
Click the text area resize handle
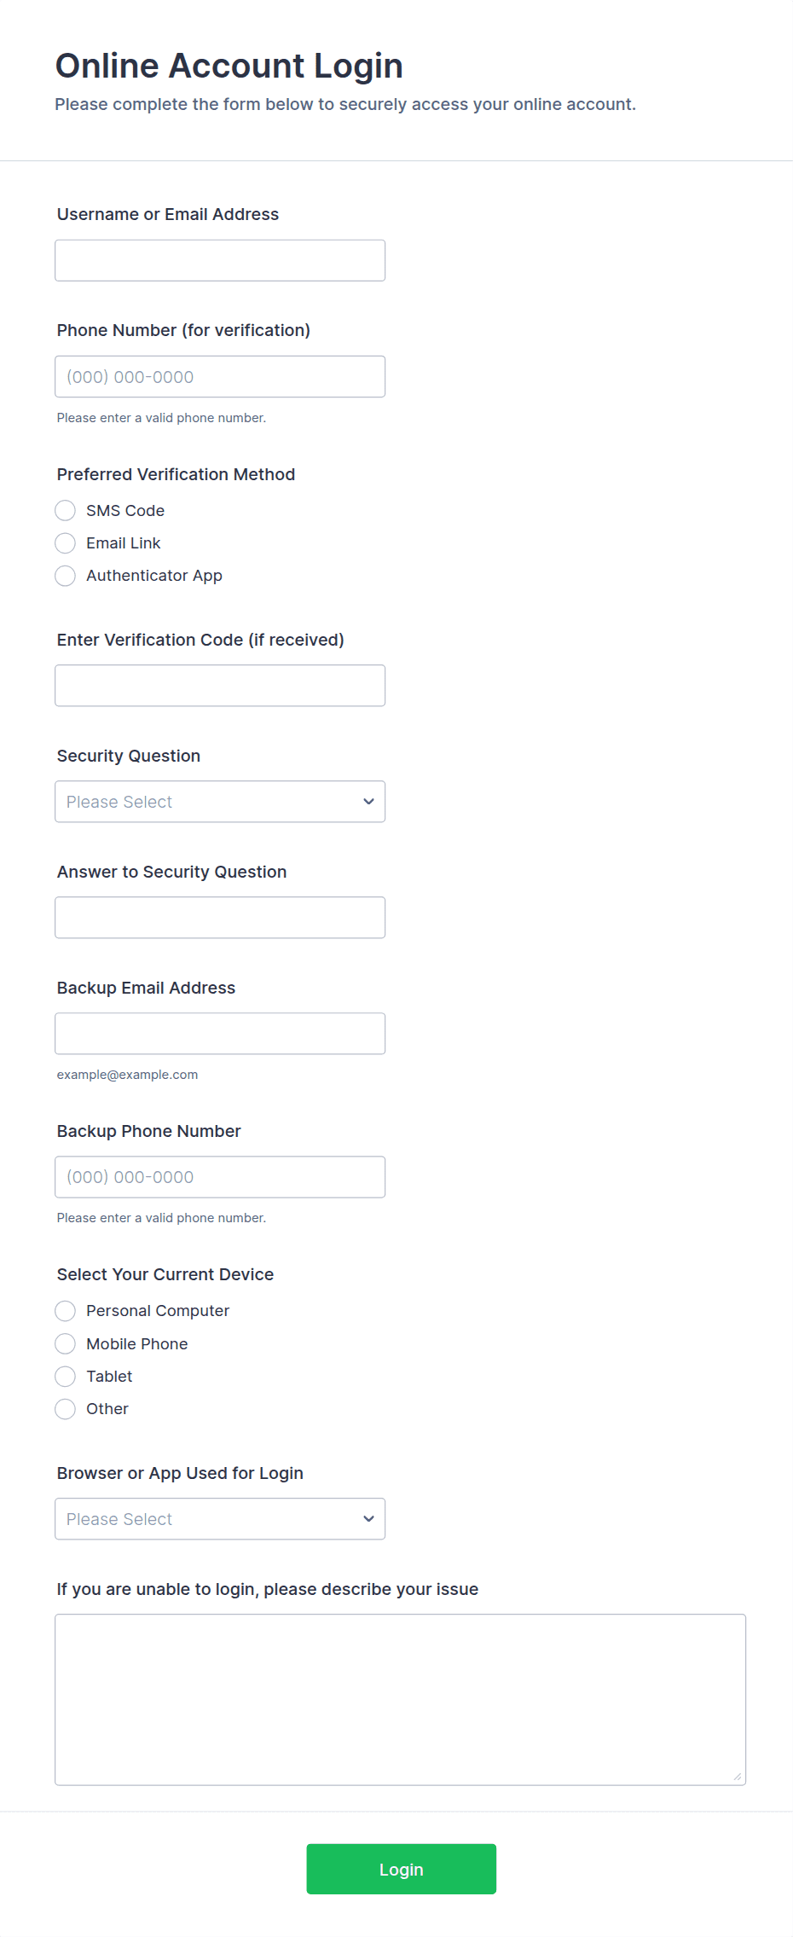click(x=738, y=1777)
